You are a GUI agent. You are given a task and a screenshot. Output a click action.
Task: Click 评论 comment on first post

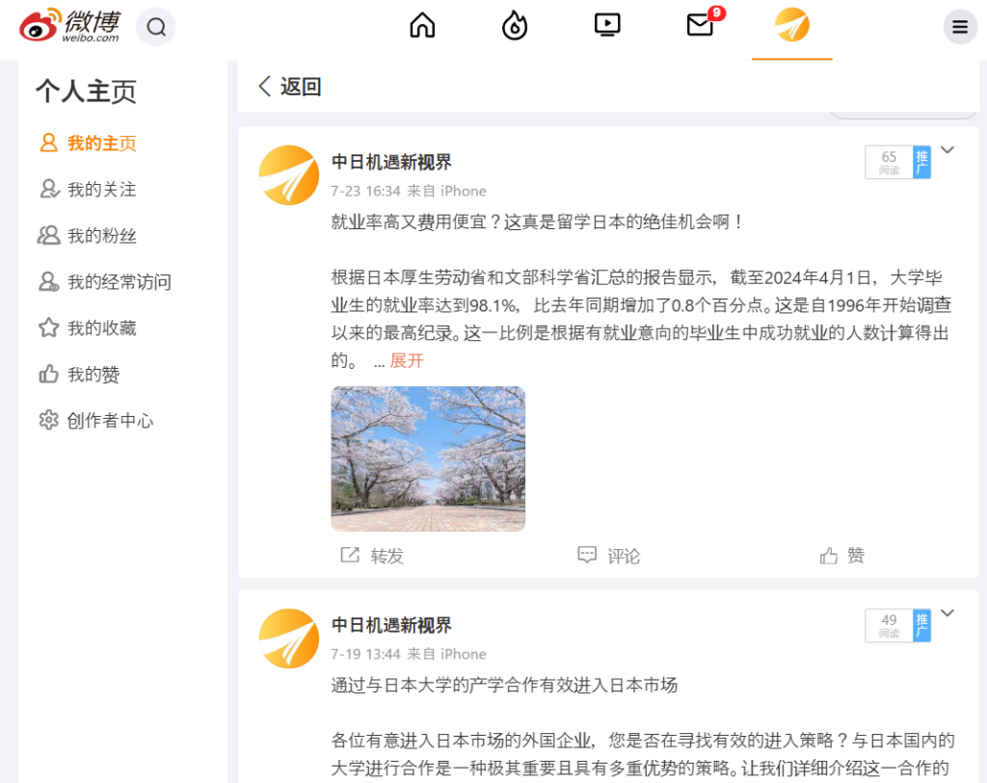(x=609, y=556)
